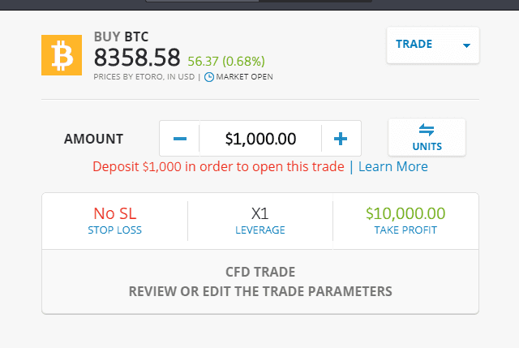Click the arrow on the TRADE dropdown
The height and width of the screenshot is (348, 519).
(x=466, y=45)
